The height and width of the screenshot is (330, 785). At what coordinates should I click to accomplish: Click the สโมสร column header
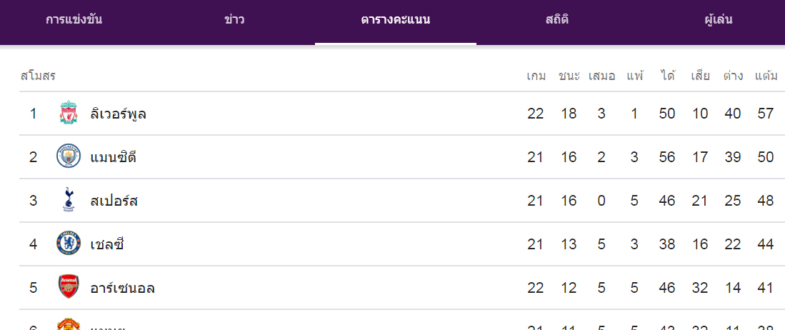coord(38,76)
